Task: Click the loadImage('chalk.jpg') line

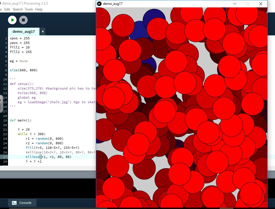Action: coord(56,102)
